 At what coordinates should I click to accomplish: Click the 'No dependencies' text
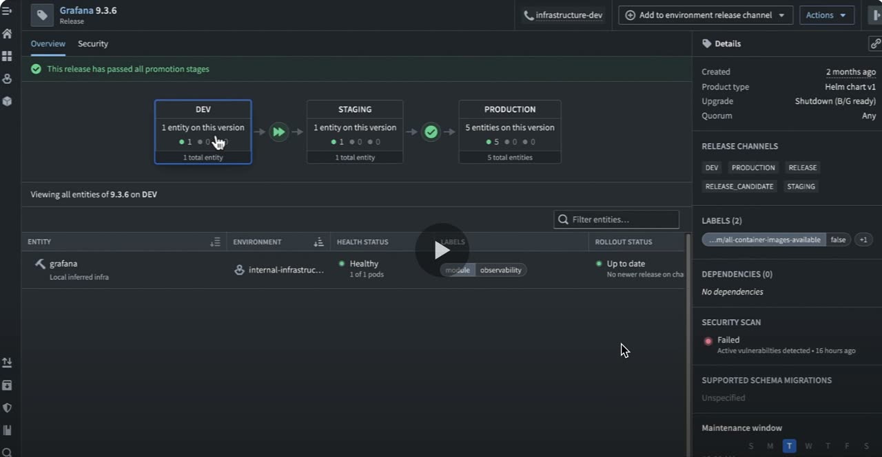click(732, 292)
